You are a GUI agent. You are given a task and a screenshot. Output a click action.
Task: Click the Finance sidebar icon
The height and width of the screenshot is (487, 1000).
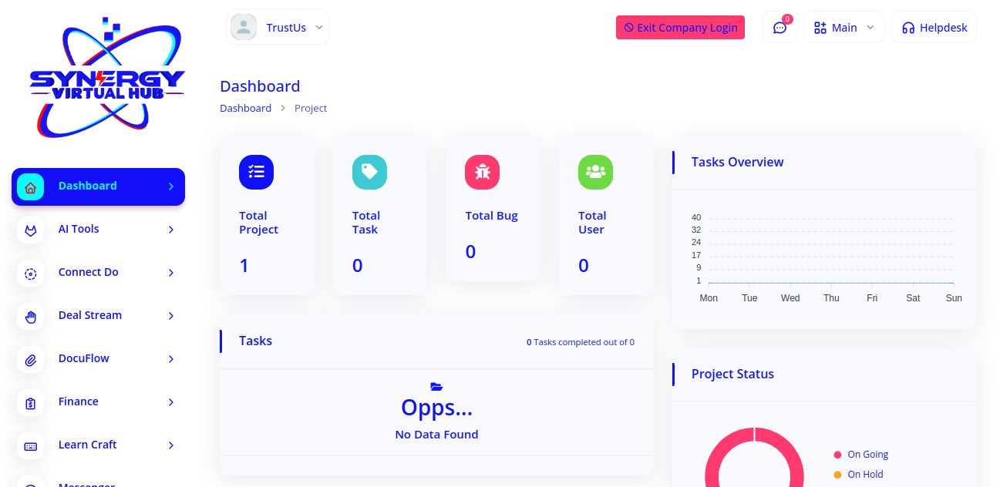point(31,402)
